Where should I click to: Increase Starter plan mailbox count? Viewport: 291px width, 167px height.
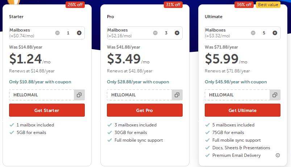[x=79, y=33]
